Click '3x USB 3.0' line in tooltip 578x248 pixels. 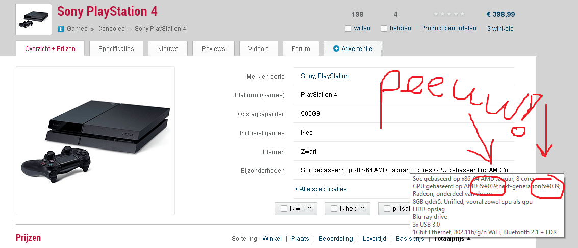(x=426, y=225)
